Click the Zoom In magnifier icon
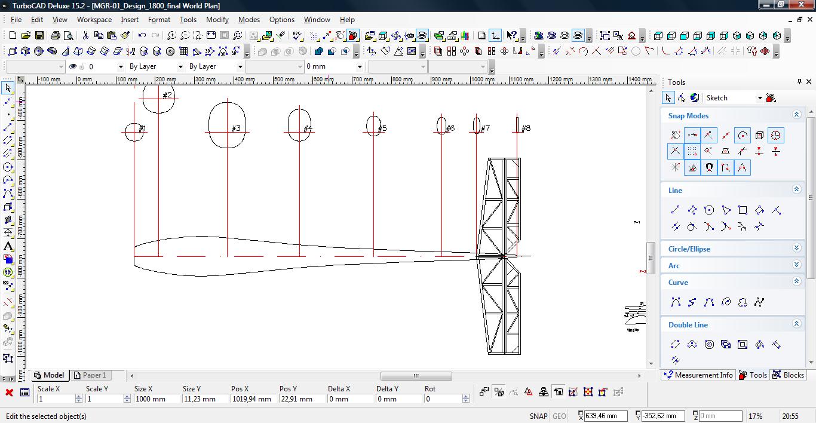This screenshot has width=816, height=423. tap(171, 36)
